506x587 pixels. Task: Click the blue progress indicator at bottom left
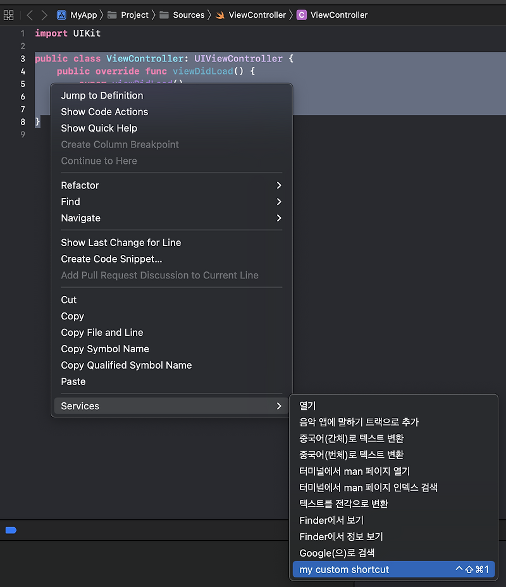[x=10, y=530]
